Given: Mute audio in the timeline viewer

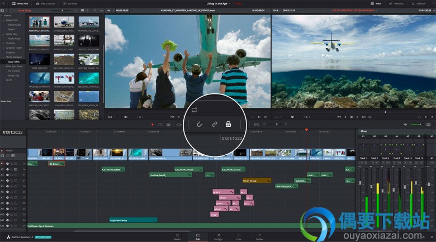Looking at the screenshot, I should pos(292,117).
